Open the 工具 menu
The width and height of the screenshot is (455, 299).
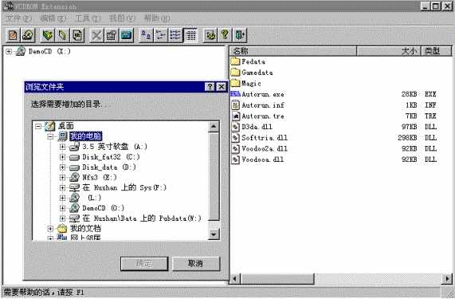coord(88,18)
